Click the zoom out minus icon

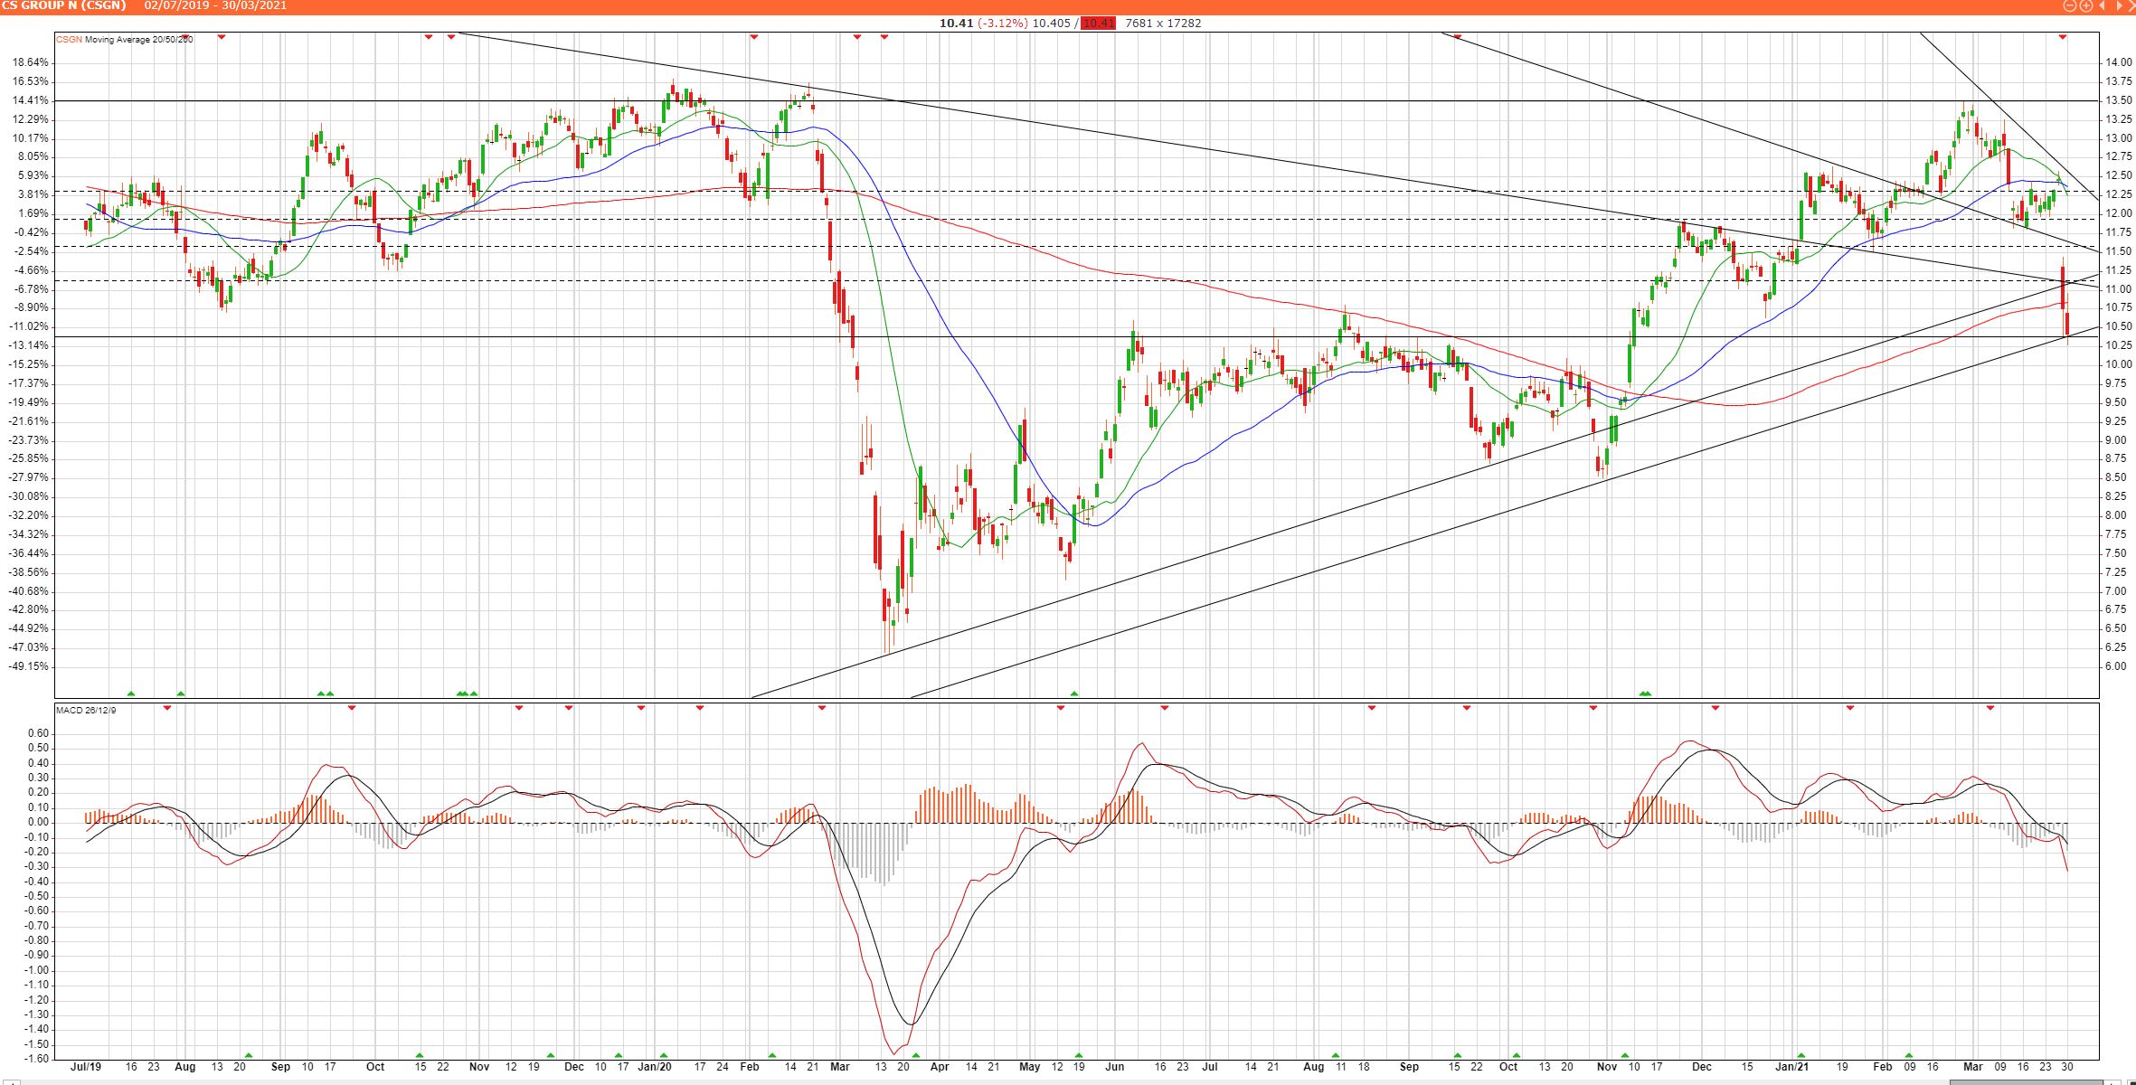[x=2070, y=5]
